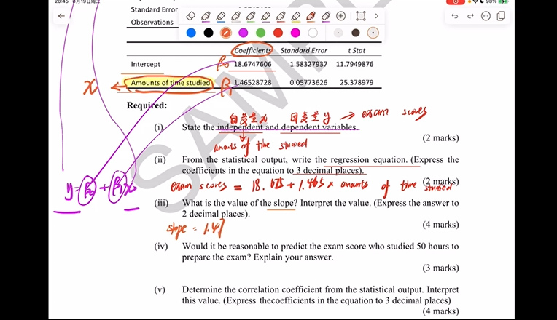Choose the green color swatch
557x320 pixels.
[260, 33]
